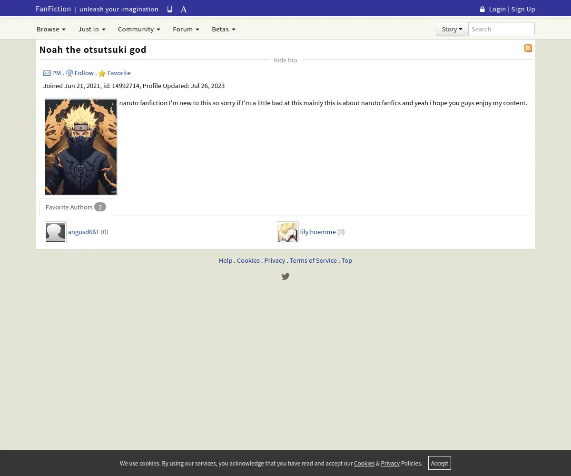The image size is (571, 476).
Task: Click lily.hoemme's avatar image
Action: coord(288,232)
